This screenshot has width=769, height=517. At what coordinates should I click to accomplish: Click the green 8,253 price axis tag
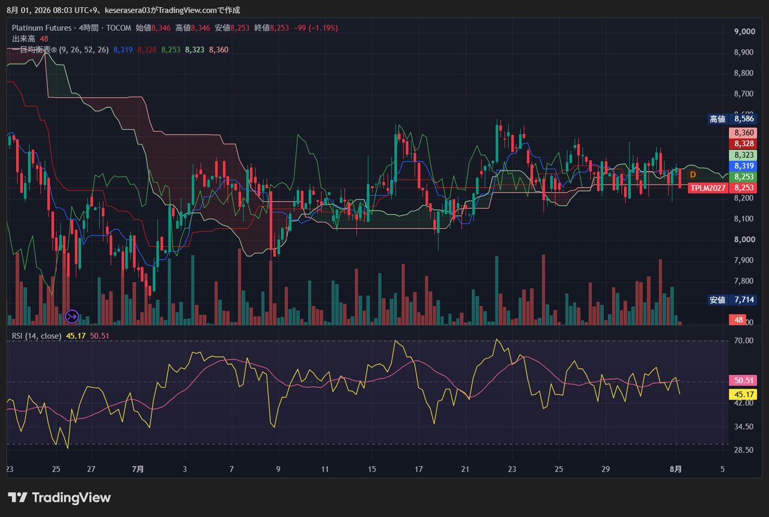[742, 177]
